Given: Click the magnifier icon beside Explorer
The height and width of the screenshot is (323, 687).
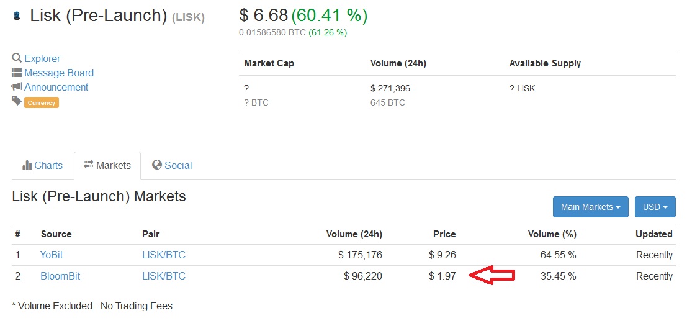Looking at the screenshot, I should 17,58.
